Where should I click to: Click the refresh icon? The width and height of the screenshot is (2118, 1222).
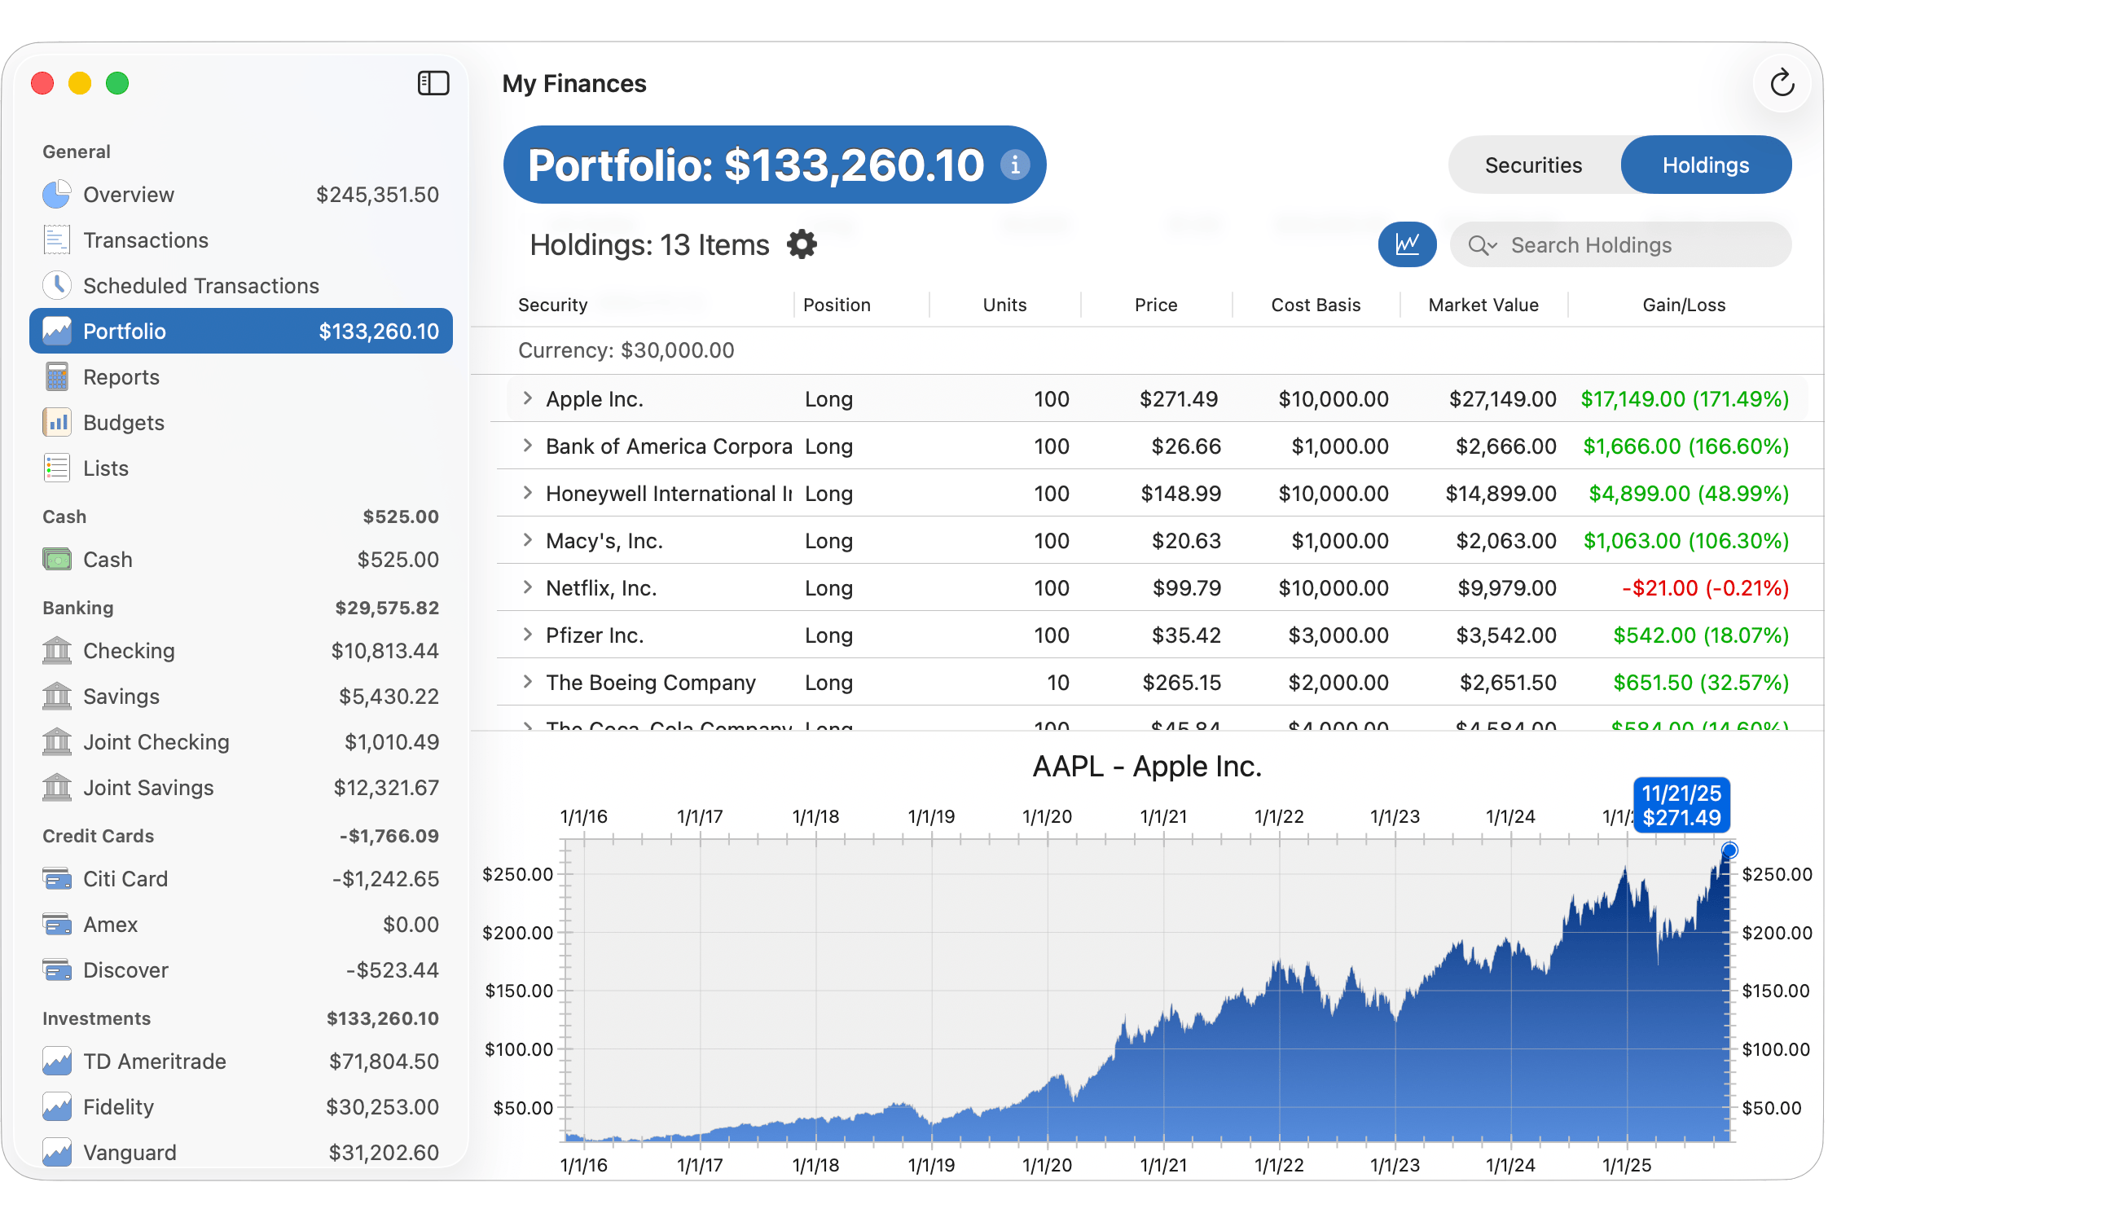[1782, 82]
